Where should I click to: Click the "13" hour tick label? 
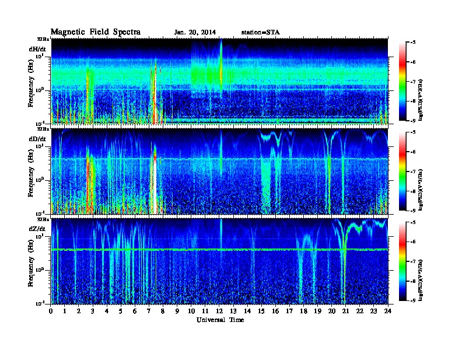point(233,311)
